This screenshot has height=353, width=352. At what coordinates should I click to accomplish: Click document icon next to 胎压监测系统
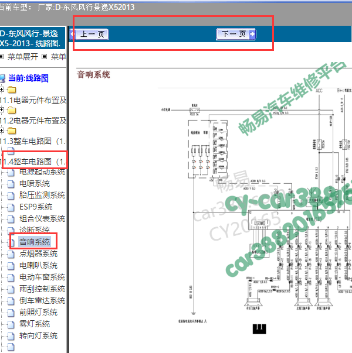click(x=11, y=196)
